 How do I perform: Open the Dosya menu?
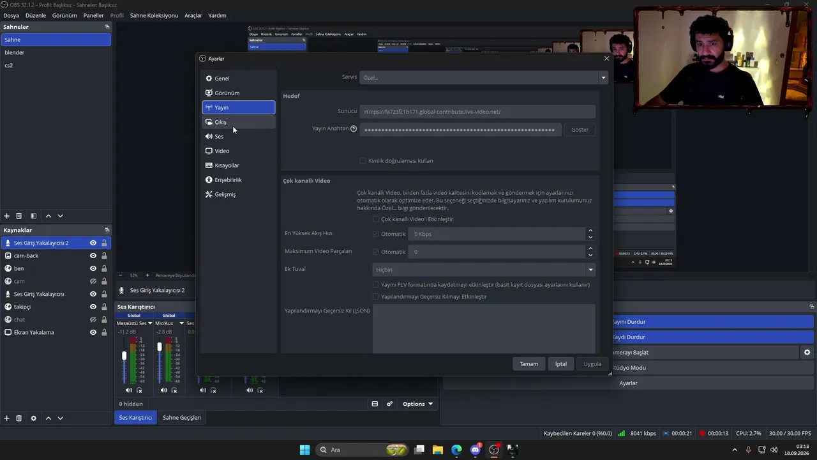pyautogui.click(x=11, y=15)
